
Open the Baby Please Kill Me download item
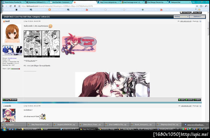40,124
